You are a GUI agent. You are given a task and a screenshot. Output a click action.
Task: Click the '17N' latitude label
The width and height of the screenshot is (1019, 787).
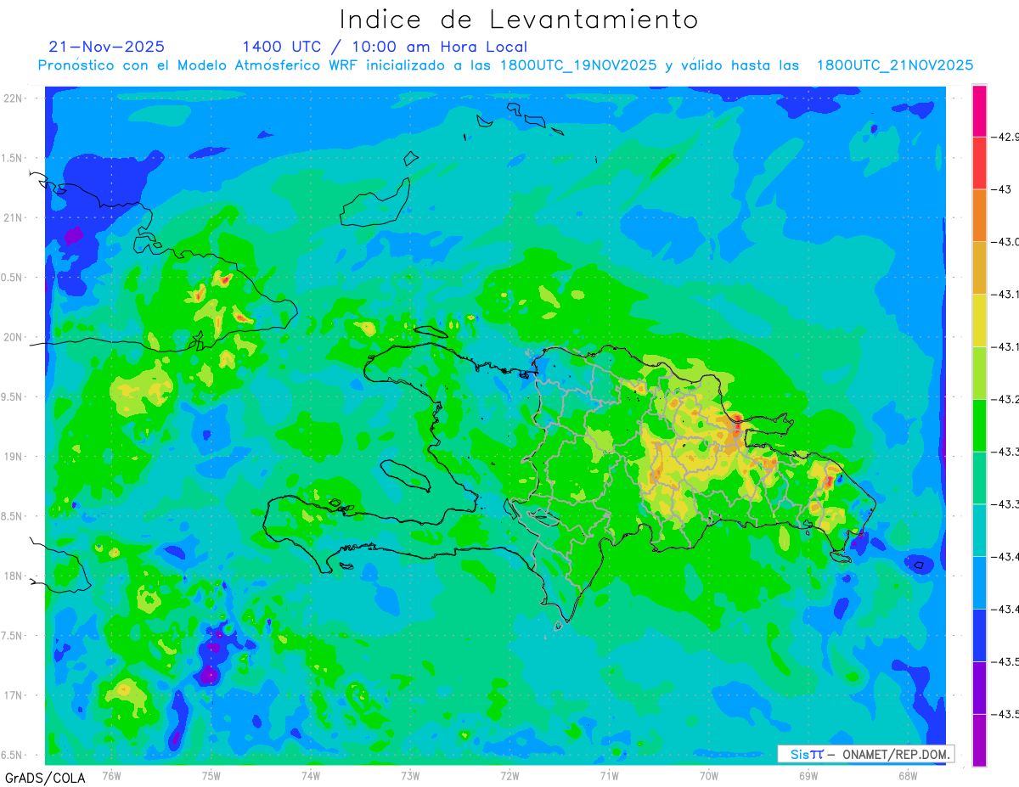tap(14, 695)
